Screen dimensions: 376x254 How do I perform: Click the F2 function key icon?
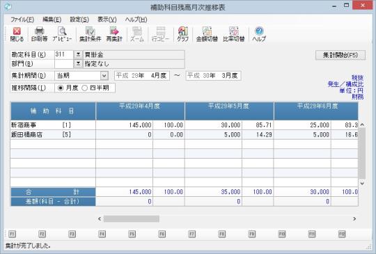pyautogui.click(x=42, y=234)
